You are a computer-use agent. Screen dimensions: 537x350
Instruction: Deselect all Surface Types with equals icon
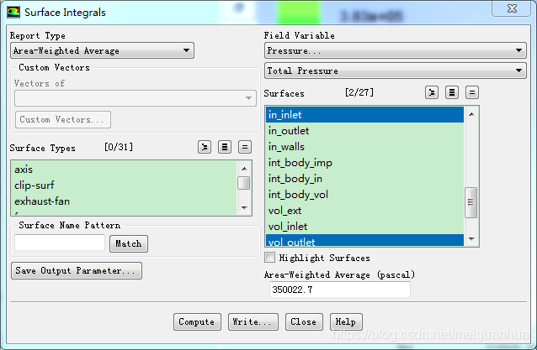[x=245, y=147]
